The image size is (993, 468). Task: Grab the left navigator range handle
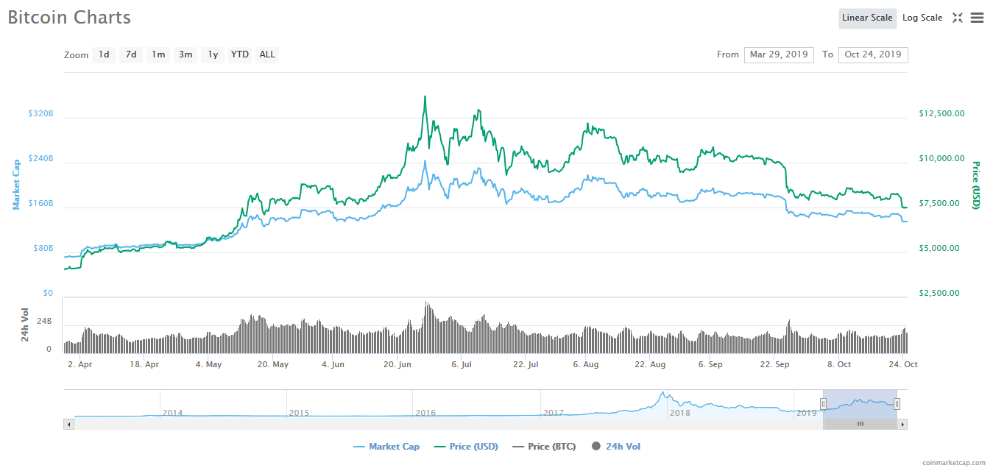tap(823, 403)
